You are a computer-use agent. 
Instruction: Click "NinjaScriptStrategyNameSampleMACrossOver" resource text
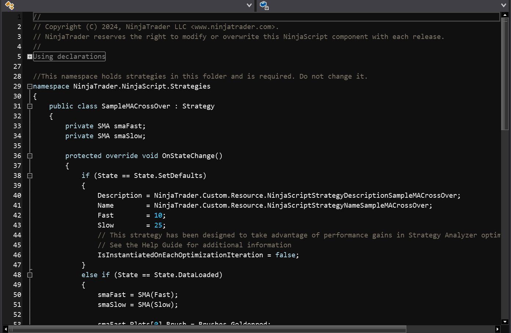348,205
